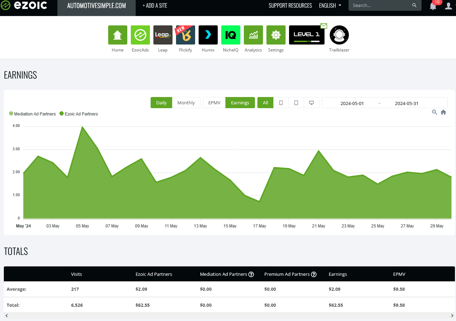Toggle Ezoic Ad Partners legend series
Screen dimensions: 456x321
pos(79,114)
